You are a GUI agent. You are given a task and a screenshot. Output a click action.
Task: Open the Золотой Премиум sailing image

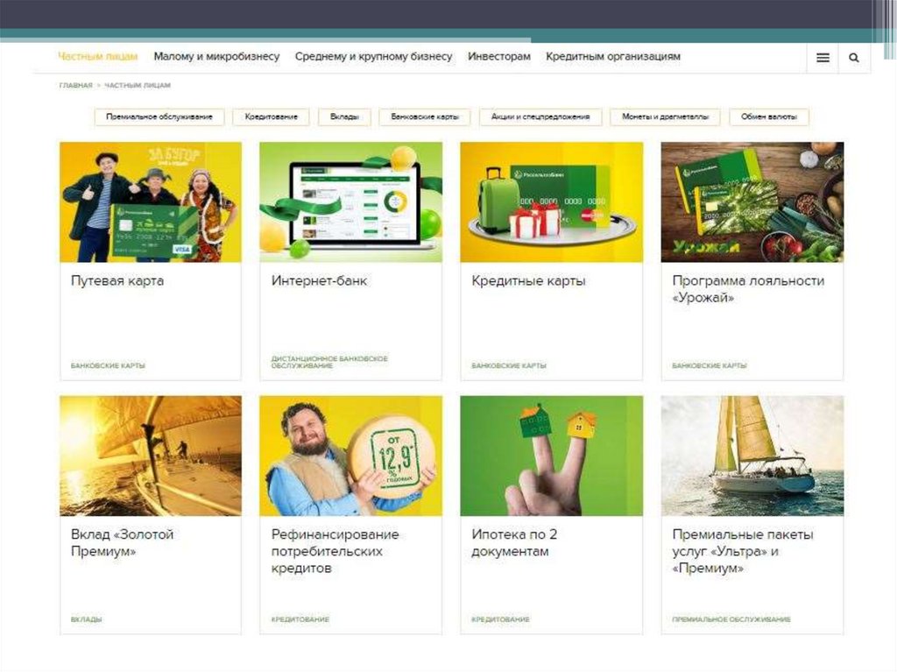[x=151, y=456]
